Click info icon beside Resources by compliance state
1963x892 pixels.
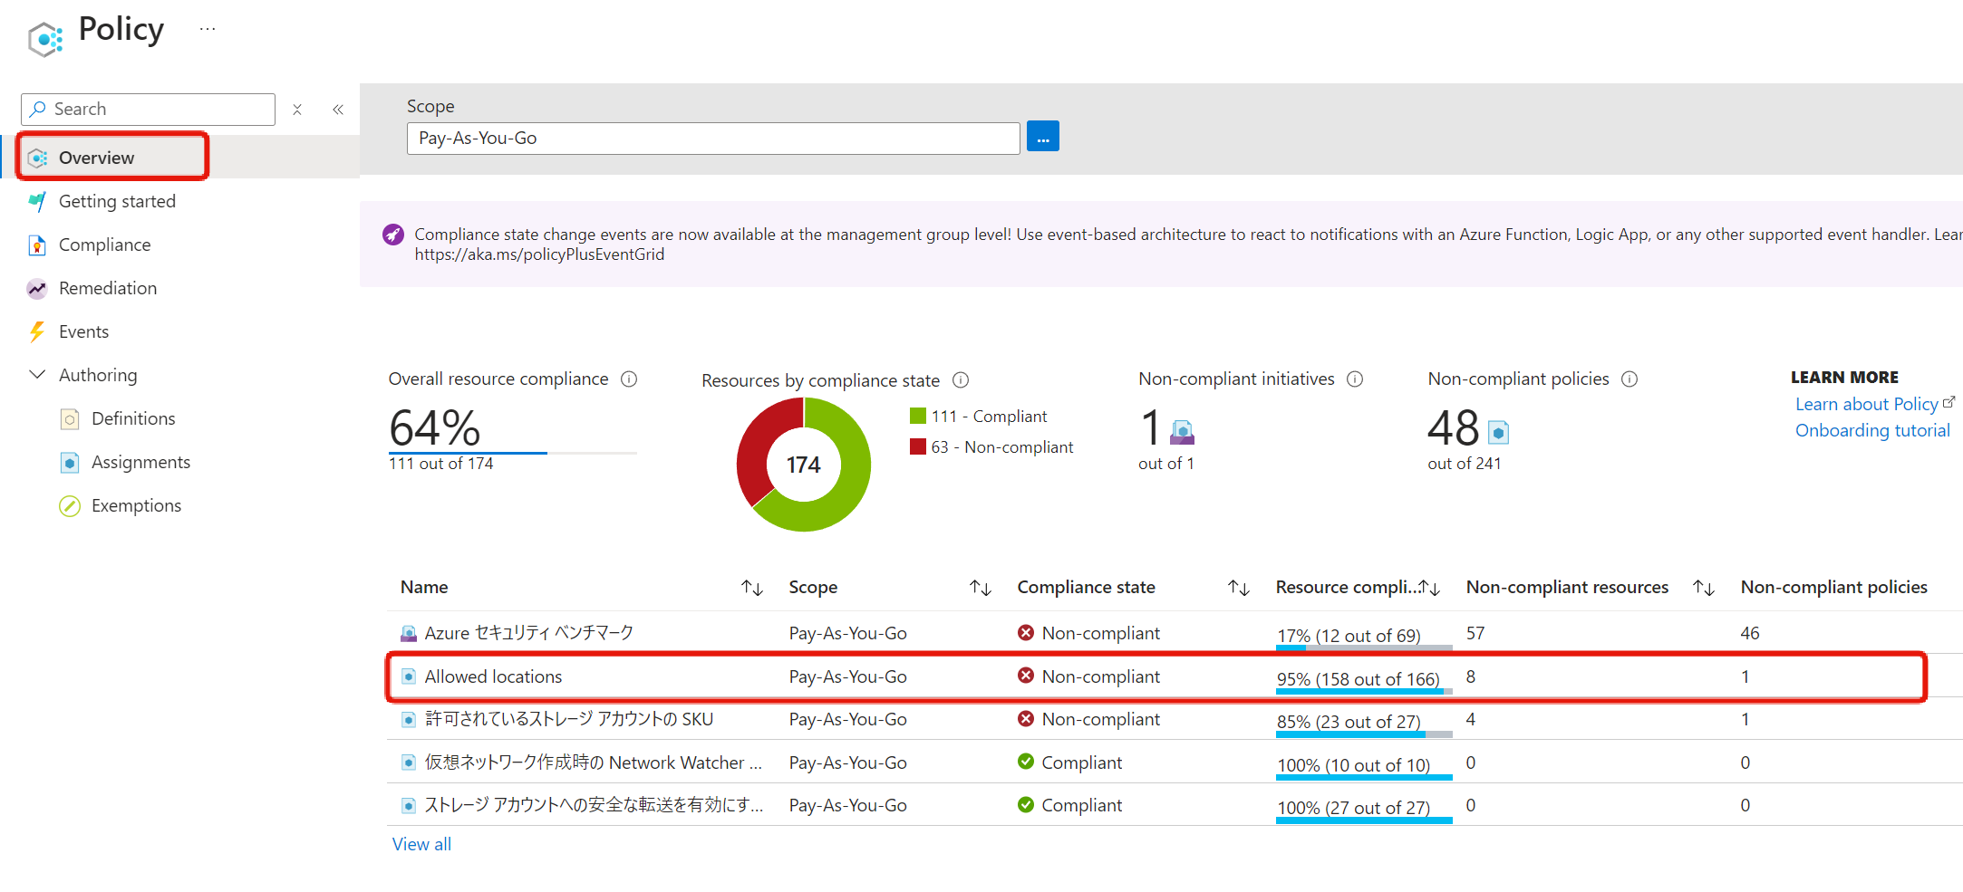pos(961,380)
